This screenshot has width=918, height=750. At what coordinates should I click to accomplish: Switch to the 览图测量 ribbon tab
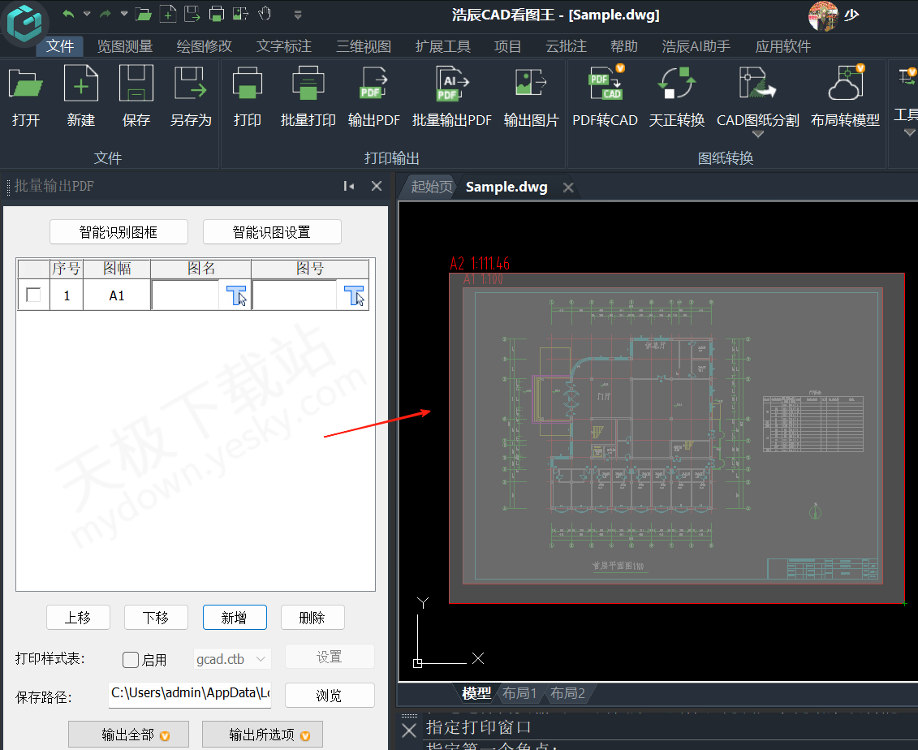pos(125,46)
